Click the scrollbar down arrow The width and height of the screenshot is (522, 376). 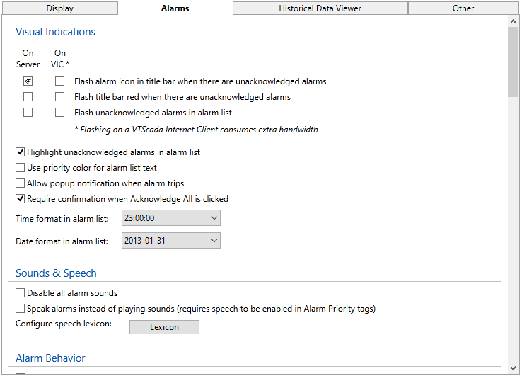pos(514,368)
